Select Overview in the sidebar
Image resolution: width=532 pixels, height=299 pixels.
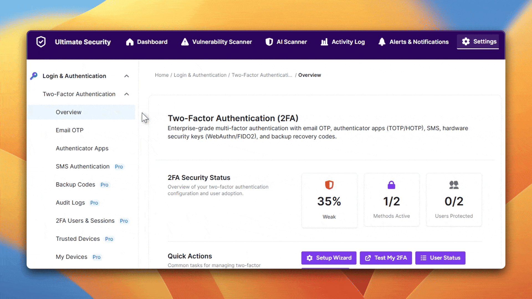click(81, 112)
